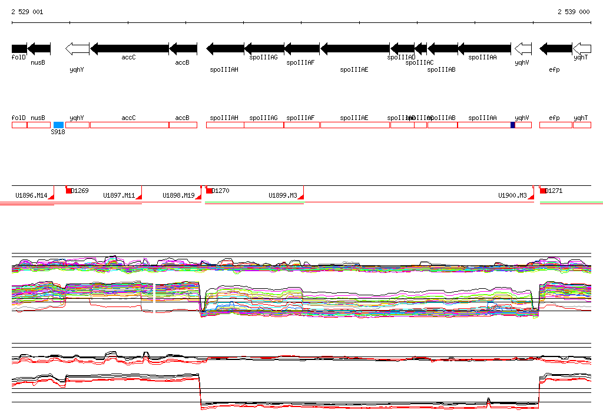Image resolution: width=603 pixels, height=420 pixels.
Task: Select the spoIIIAD gene arrow
Action: pyautogui.click(x=402, y=48)
